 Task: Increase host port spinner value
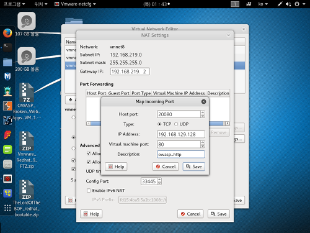[203, 112]
